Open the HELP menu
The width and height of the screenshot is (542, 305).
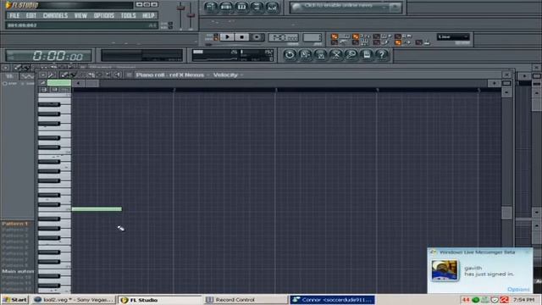pyautogui.click(x=149, y=15)
